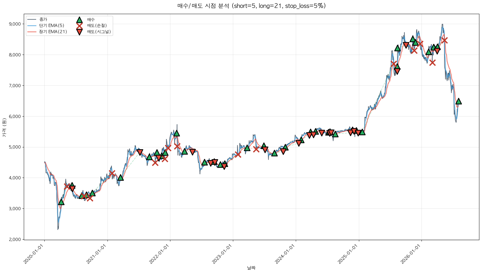Screen dimensions: 482x273
Task: Click the x-axis date label '2026-01-01'
Action: pos(411,253)
